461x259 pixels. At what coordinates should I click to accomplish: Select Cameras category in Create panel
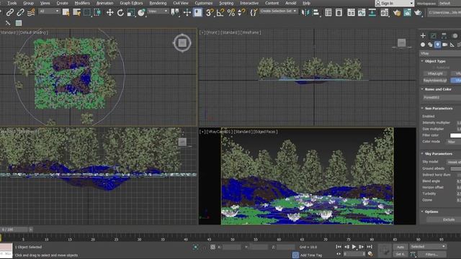click(445, 45)
